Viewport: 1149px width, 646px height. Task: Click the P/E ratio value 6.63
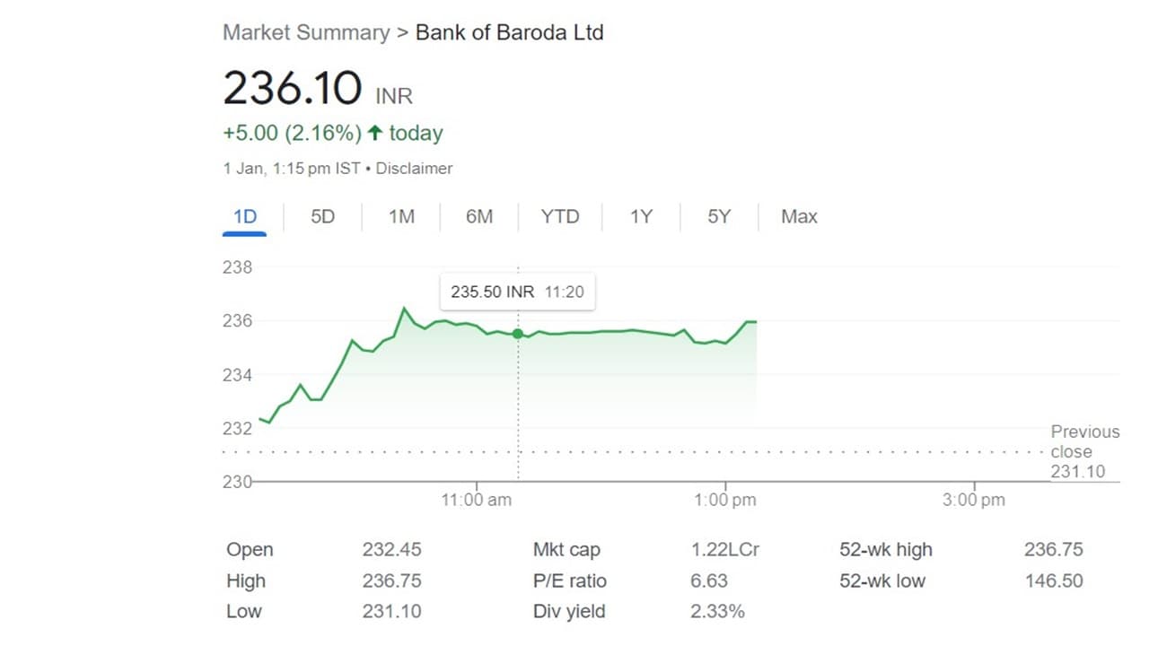(709, 581)
